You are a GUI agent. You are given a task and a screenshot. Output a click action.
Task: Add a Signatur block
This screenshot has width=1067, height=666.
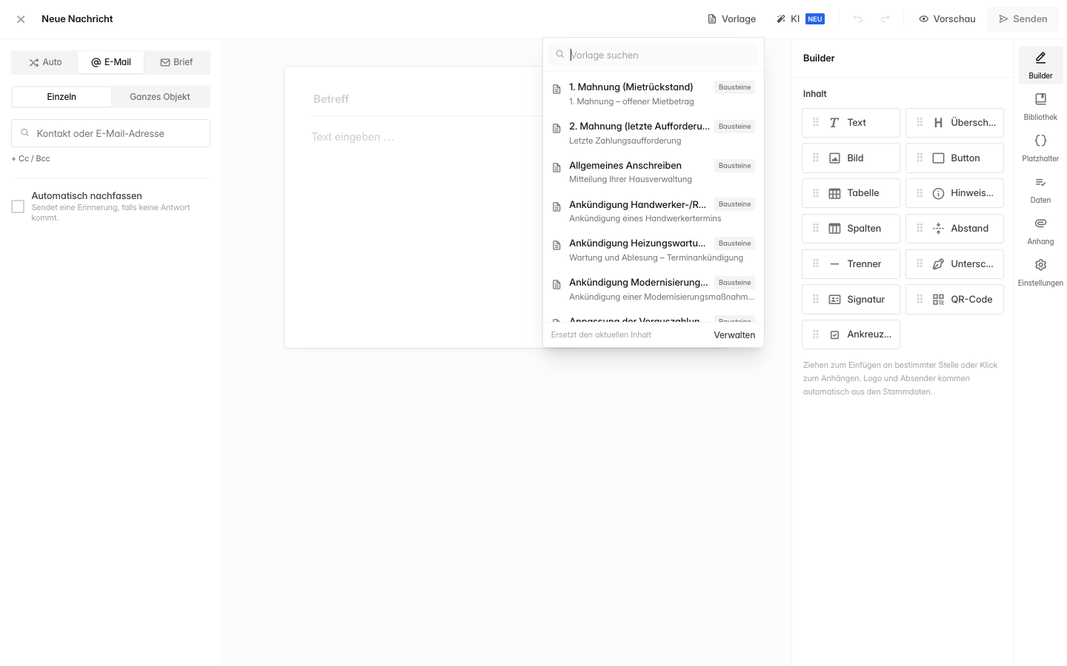point(851,300)
